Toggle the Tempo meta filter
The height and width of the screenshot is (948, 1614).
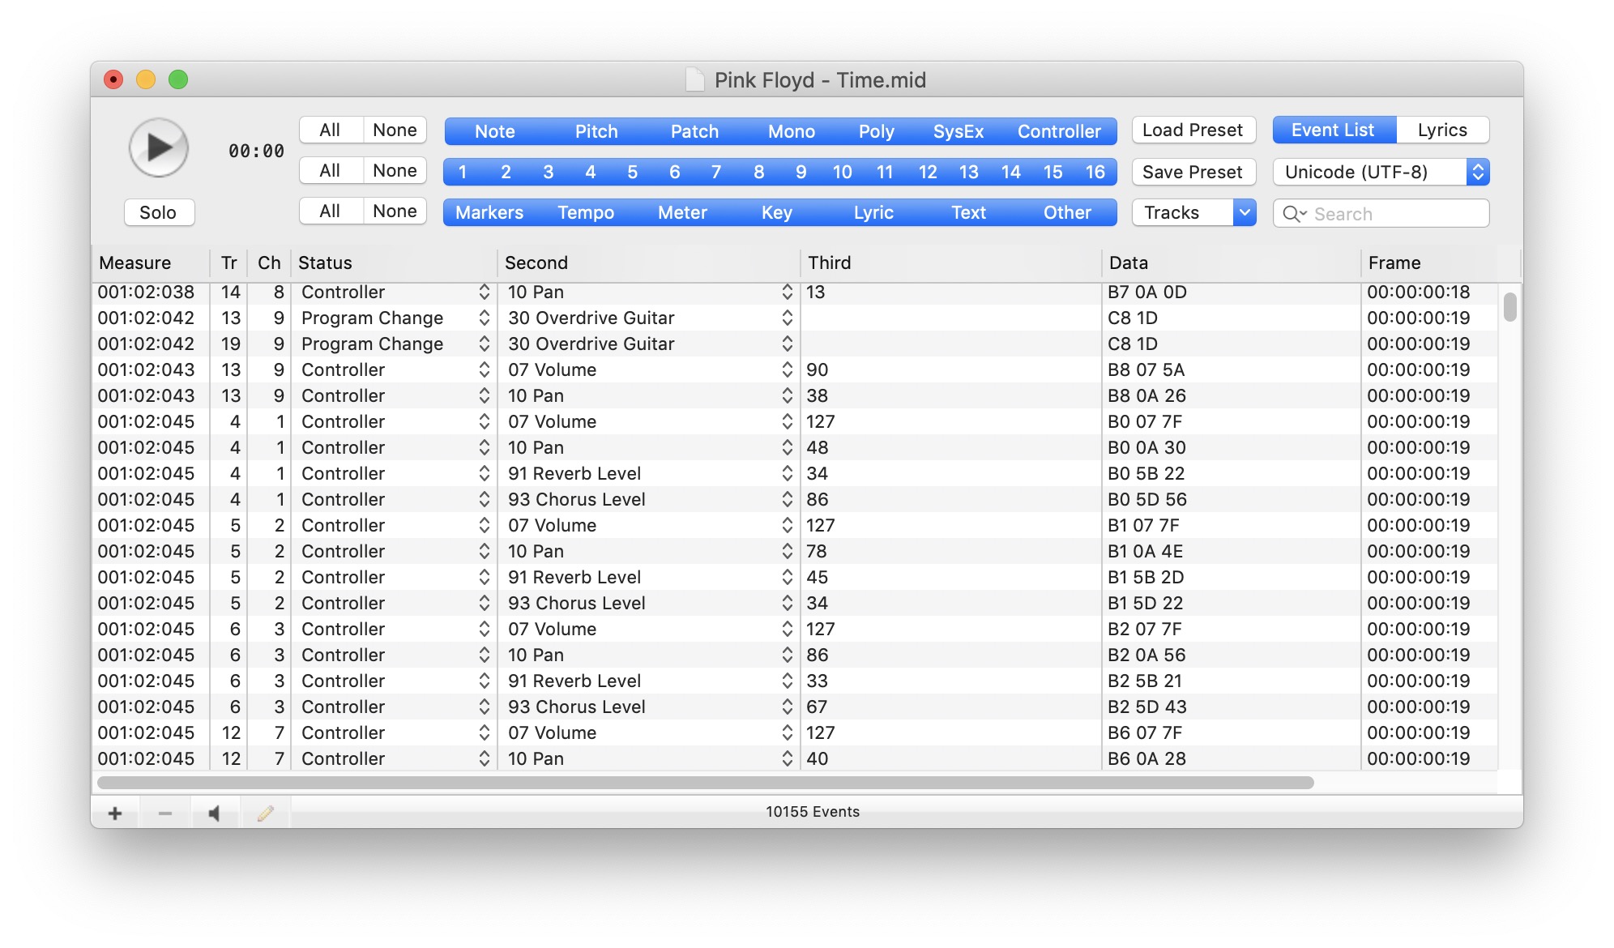(585, 212)
